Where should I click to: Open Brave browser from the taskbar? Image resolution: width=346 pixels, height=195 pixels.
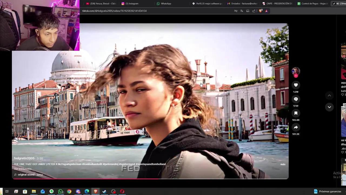click(x=96, y=191)
